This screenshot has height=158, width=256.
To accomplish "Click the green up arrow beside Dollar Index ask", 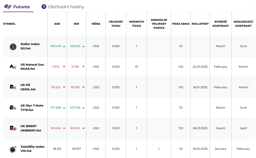I will pyautogui.click(x=64, y=46).
